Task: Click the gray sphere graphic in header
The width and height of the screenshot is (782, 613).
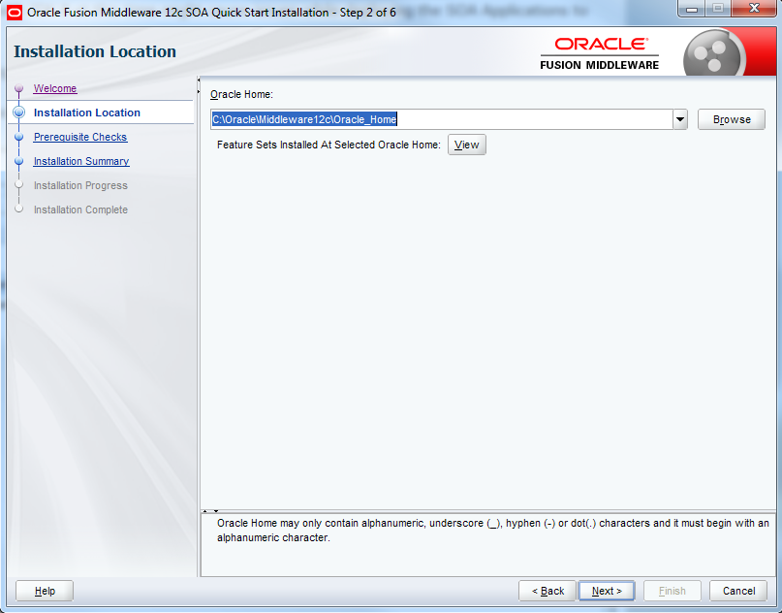Action: pyautogui.click(x=712, y=54)
